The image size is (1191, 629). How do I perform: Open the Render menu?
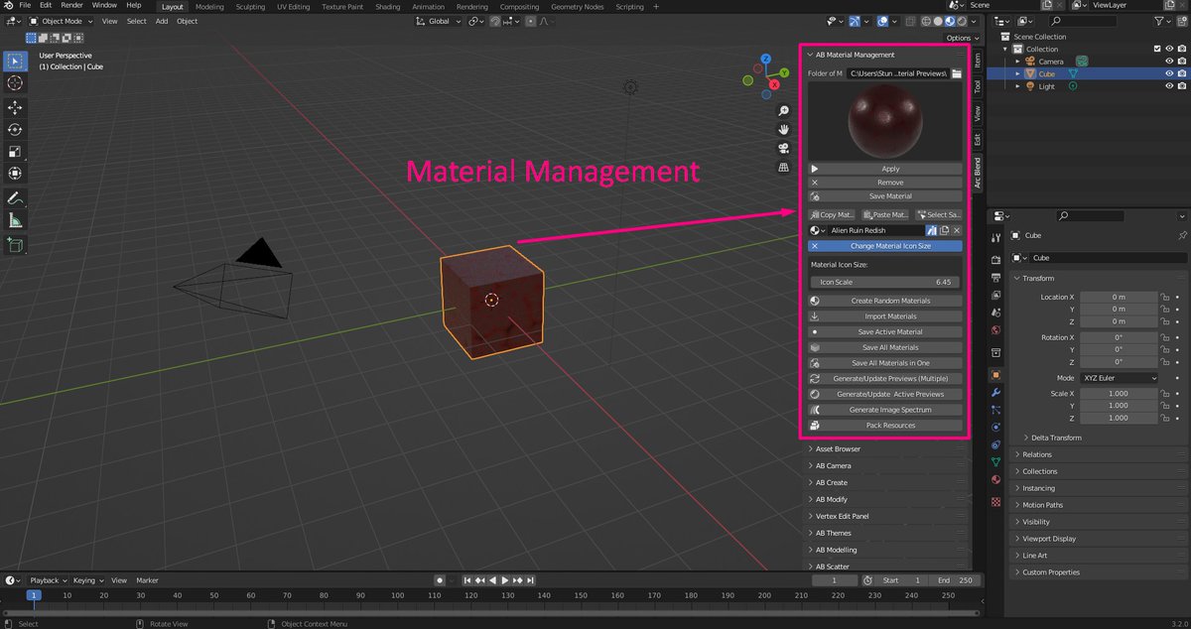click(x=72, y=5)
